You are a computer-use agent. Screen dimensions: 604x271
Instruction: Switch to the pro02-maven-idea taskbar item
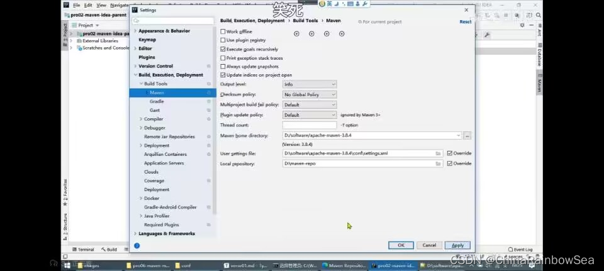(x=393, y=265)
